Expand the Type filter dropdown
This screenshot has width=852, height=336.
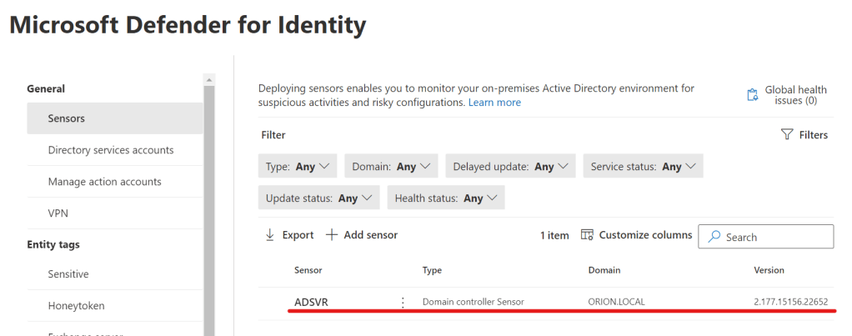point(298,167)
